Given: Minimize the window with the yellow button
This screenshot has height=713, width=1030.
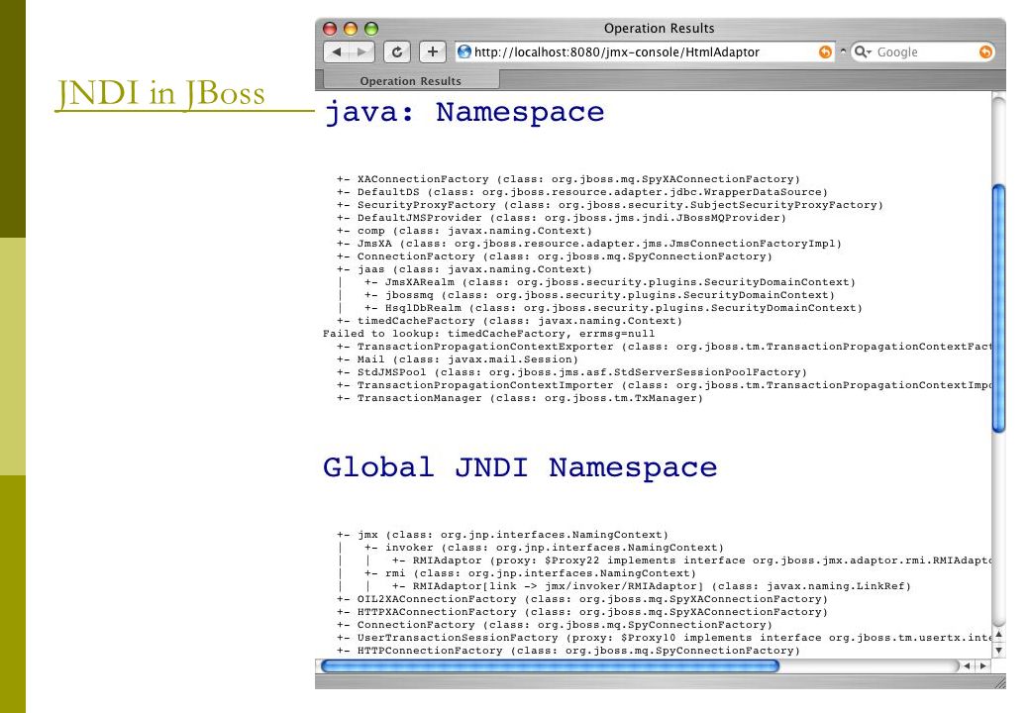Looking at the screenshot, I should 351,29.
